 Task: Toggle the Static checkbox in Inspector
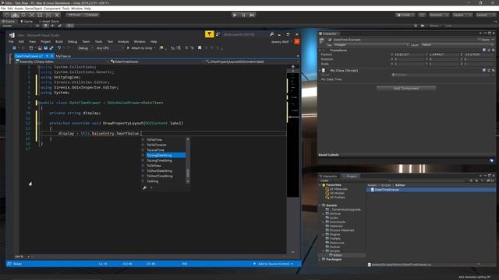coord(479,40)
